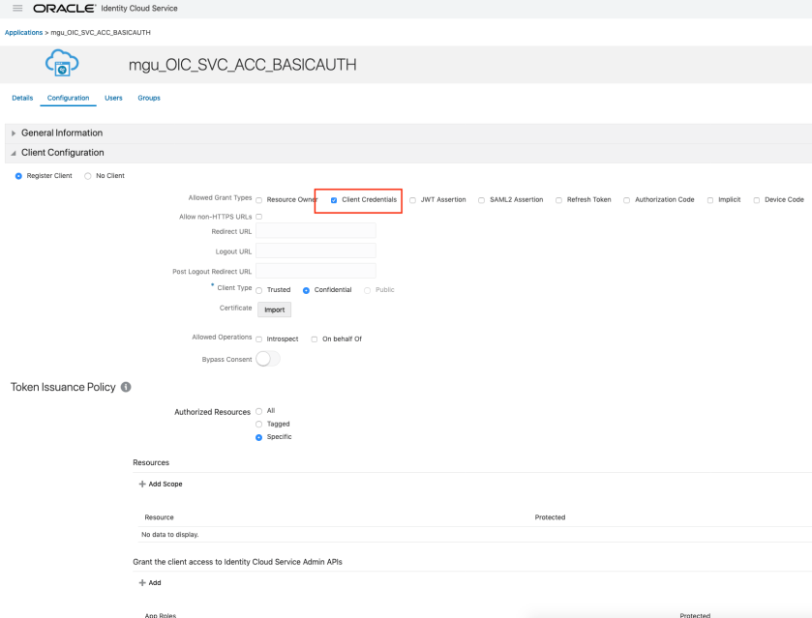Expand the General Information section

pyautogui.click(x=14, y=133)
